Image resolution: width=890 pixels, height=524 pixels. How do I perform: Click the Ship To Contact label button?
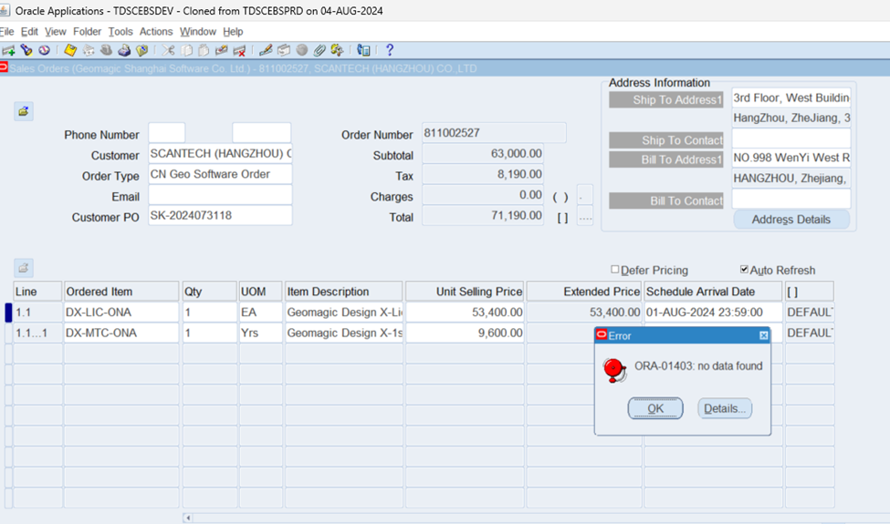(665, 140)
